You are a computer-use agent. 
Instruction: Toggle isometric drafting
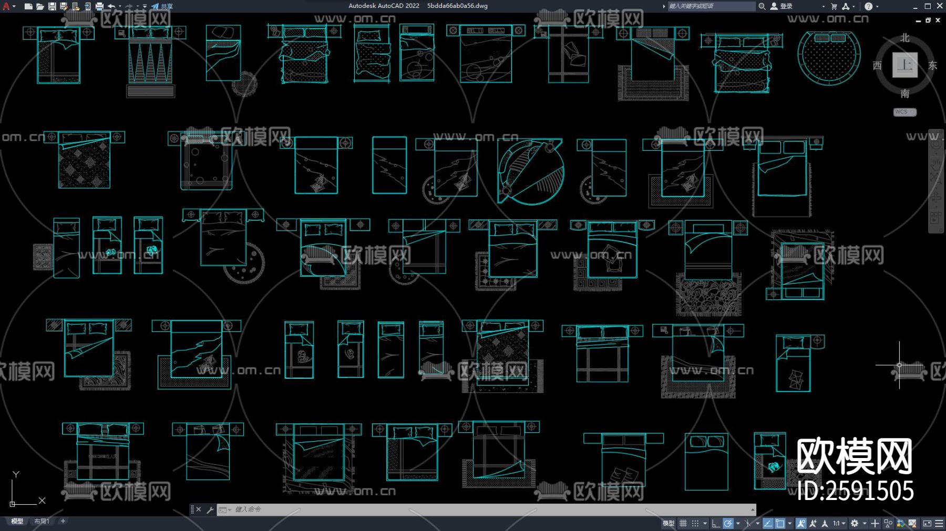747,523
